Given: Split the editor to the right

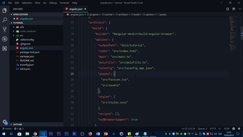Looking at the screenshot, I should click(234, 9).
